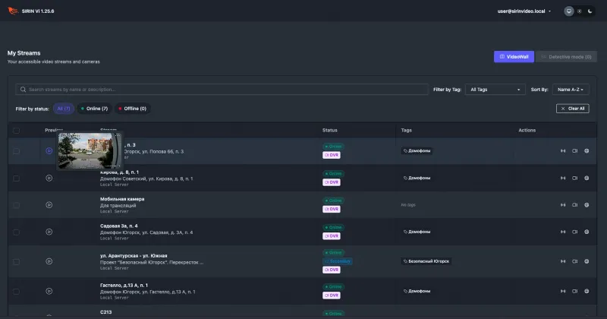
Task: Click the camera preview thumbnail popup
Action: coord(90,151)
